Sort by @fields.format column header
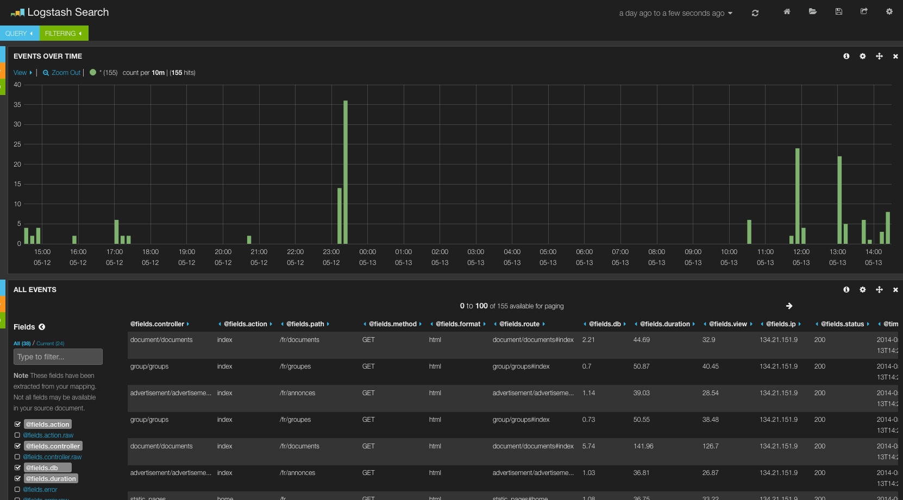The image size is (903, 500). coord(458,324)
